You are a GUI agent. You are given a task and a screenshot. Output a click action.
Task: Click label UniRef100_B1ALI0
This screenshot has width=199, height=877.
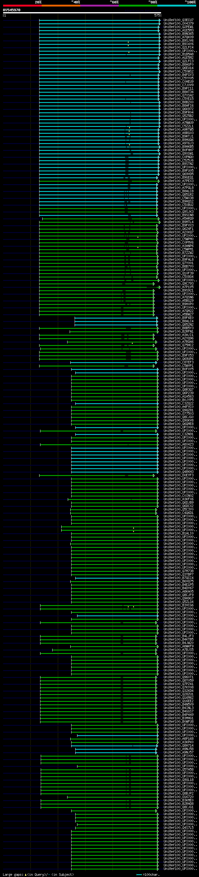[178, 534]
